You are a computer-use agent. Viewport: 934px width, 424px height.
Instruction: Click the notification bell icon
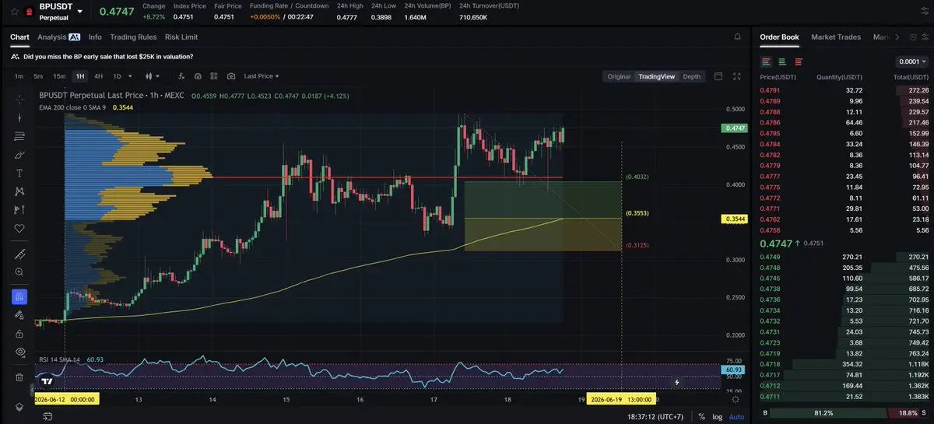[x=737, y=37]
